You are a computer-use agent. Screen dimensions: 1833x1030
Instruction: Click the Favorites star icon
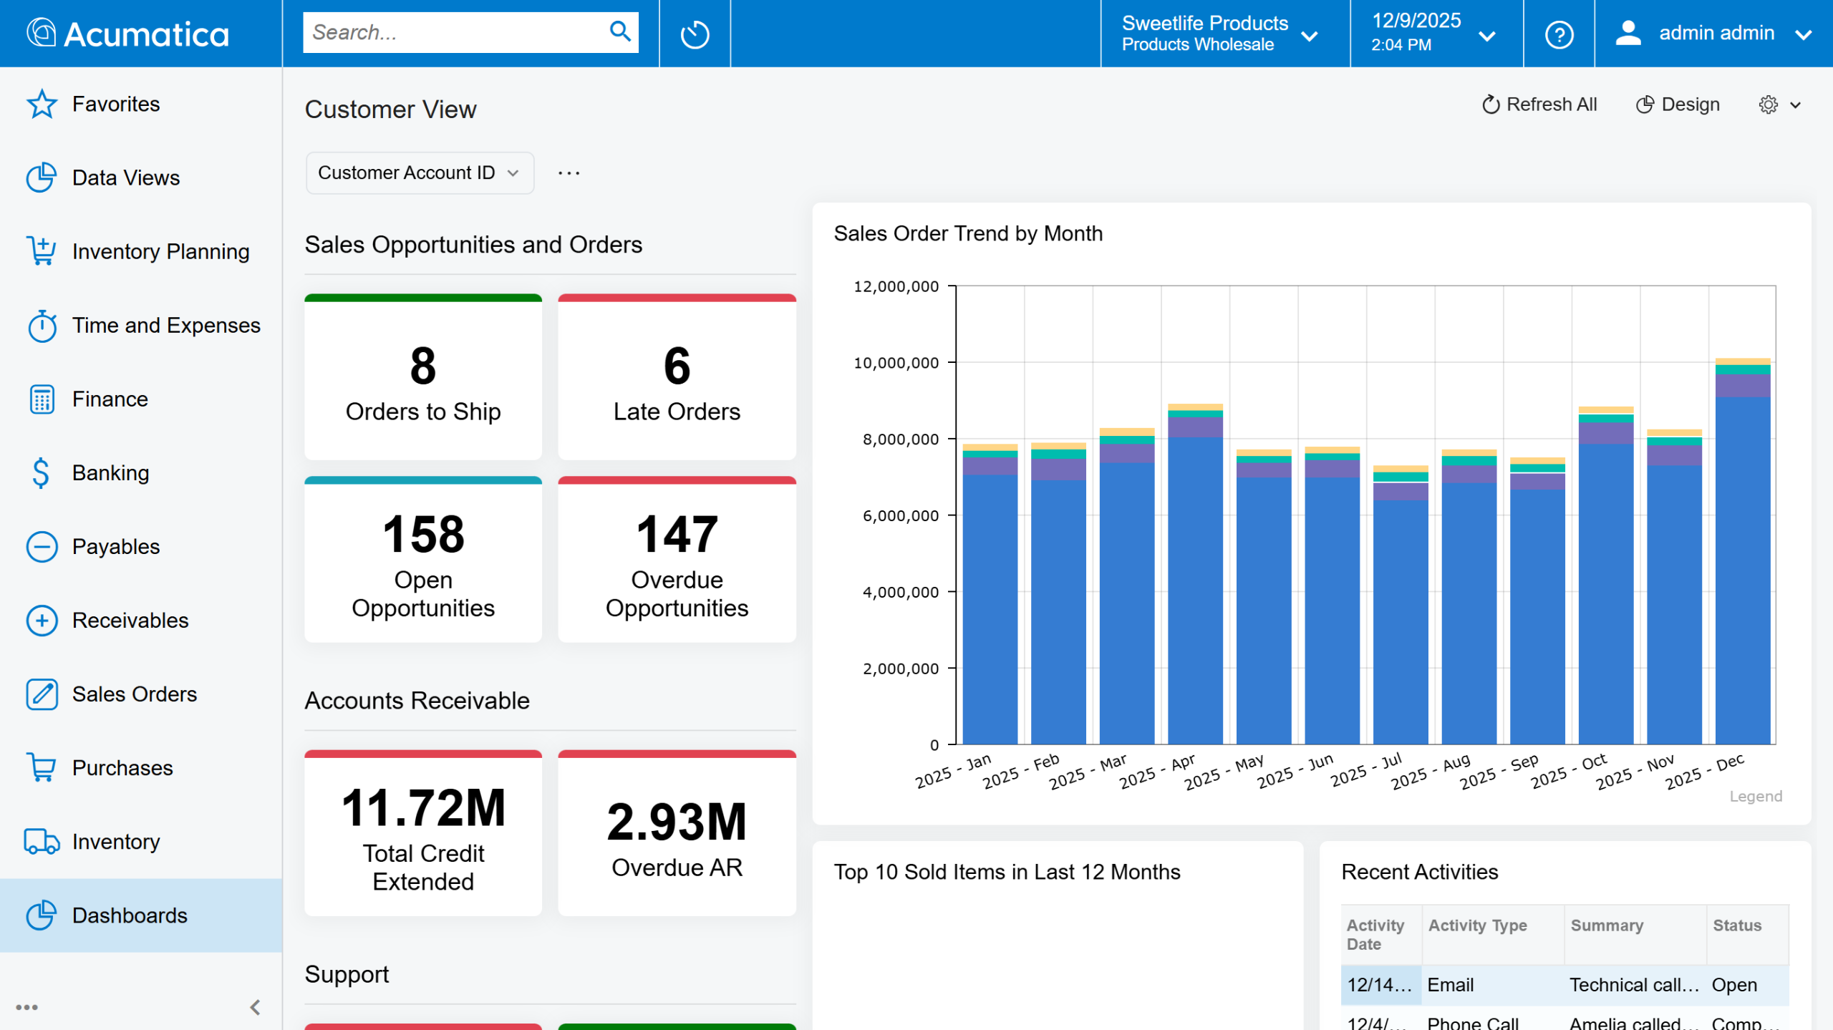coord(42,105)
